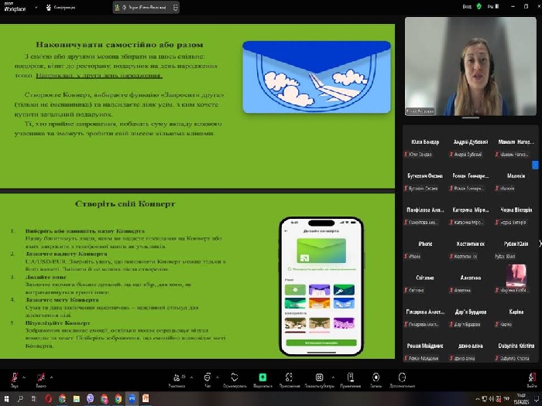Viewport: 542px width, 406px height.
Task: Open the Chat panel
Action: pyautogui.click(x=207, y=377)
